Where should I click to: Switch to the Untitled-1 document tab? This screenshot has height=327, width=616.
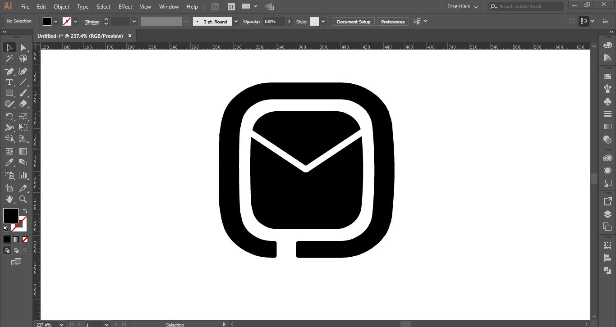tap(80, 36)
